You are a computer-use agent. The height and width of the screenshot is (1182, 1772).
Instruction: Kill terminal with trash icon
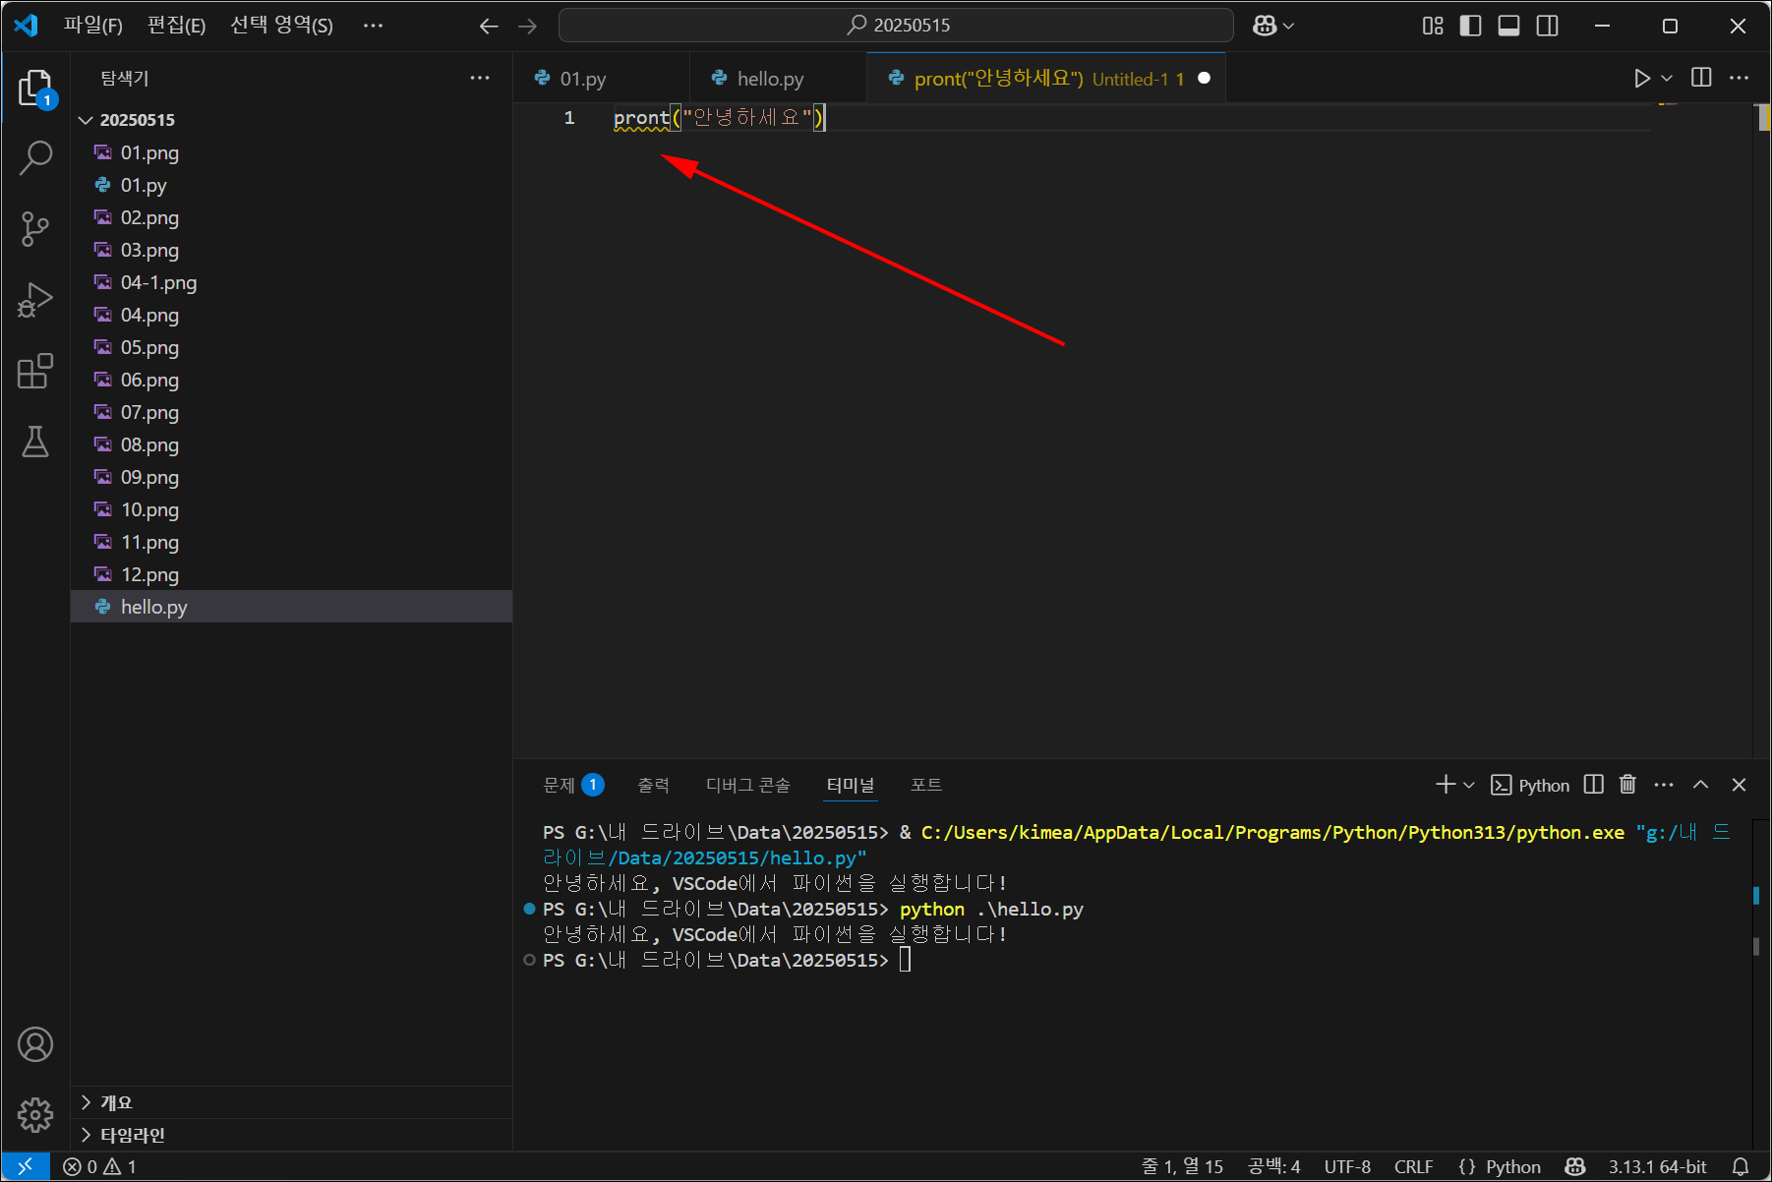coord(1627,785)
